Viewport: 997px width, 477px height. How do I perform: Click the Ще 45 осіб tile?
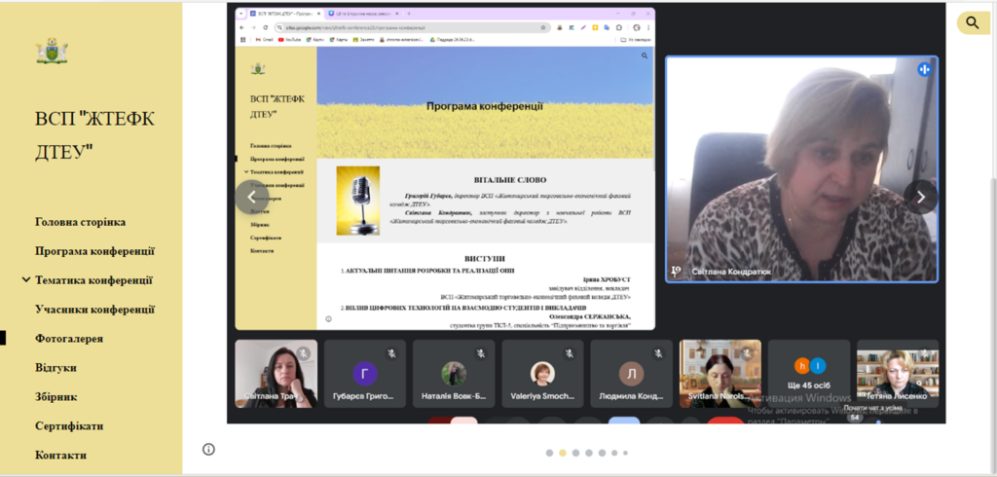809,374
